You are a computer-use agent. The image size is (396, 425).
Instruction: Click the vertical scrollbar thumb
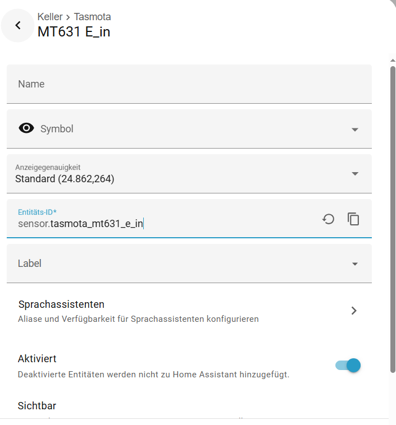point(393,219)
